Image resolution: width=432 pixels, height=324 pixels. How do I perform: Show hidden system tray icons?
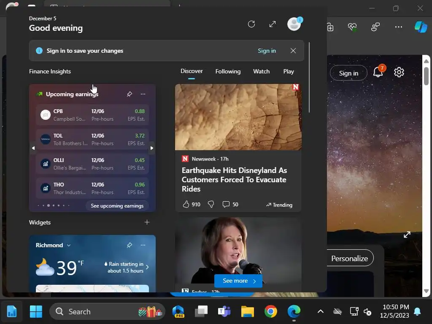(321, 312)
